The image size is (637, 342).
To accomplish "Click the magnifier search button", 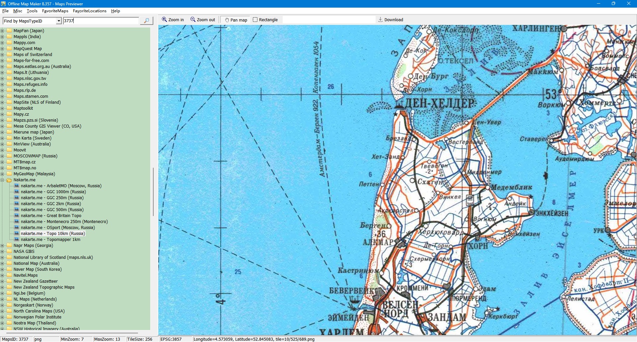I will pos(146,21).
